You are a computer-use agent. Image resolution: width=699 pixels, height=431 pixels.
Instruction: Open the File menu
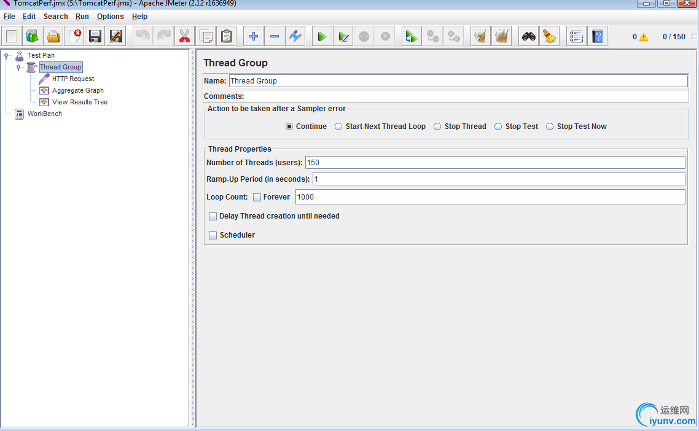(9, 17)
